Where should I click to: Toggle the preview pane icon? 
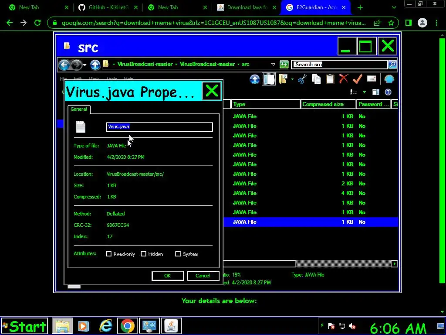pos(376,92)
